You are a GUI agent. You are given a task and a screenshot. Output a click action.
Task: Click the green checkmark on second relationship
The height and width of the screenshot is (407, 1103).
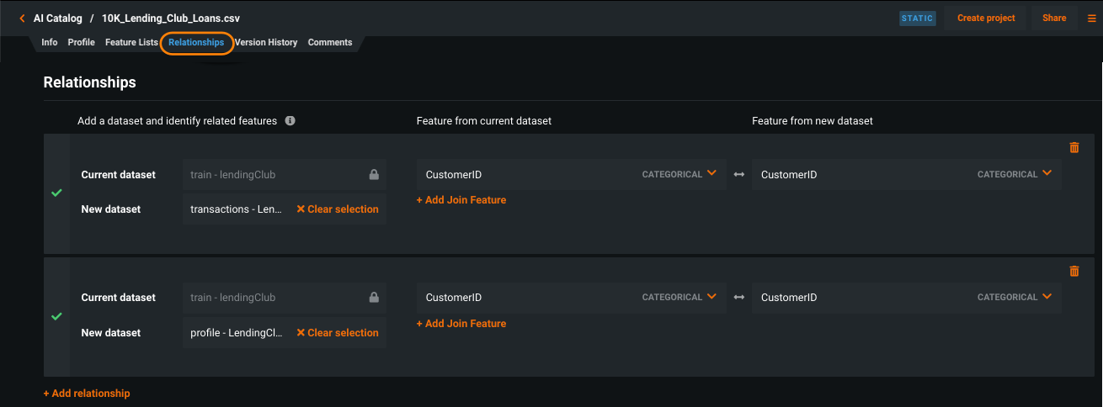coord(56,316)
